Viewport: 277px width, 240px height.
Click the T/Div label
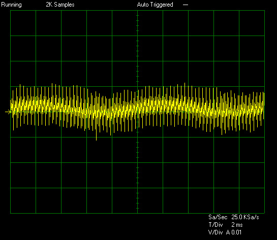point(216,225)
